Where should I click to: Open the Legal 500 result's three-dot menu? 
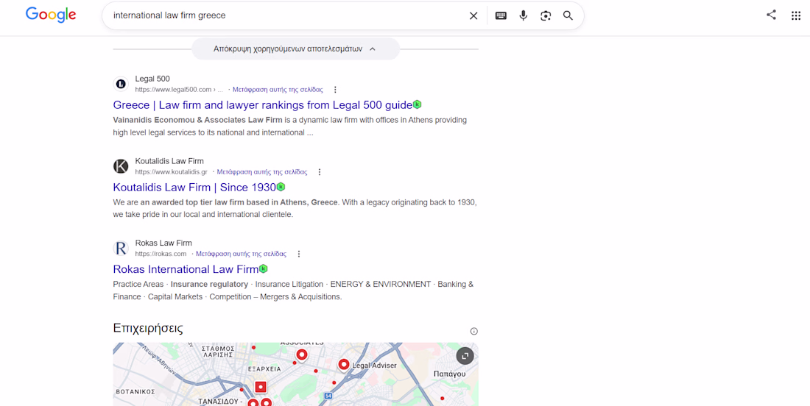point(335,89)
